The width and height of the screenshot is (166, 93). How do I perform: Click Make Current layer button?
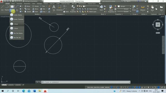tap(92, 9)
